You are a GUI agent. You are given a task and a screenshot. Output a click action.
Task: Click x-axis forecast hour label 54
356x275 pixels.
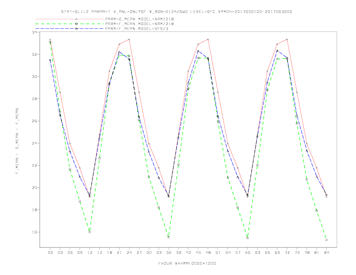tap(228, 253)
